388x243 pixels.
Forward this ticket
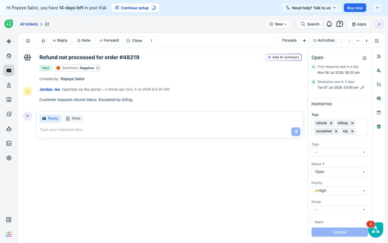tap(109, 41)
